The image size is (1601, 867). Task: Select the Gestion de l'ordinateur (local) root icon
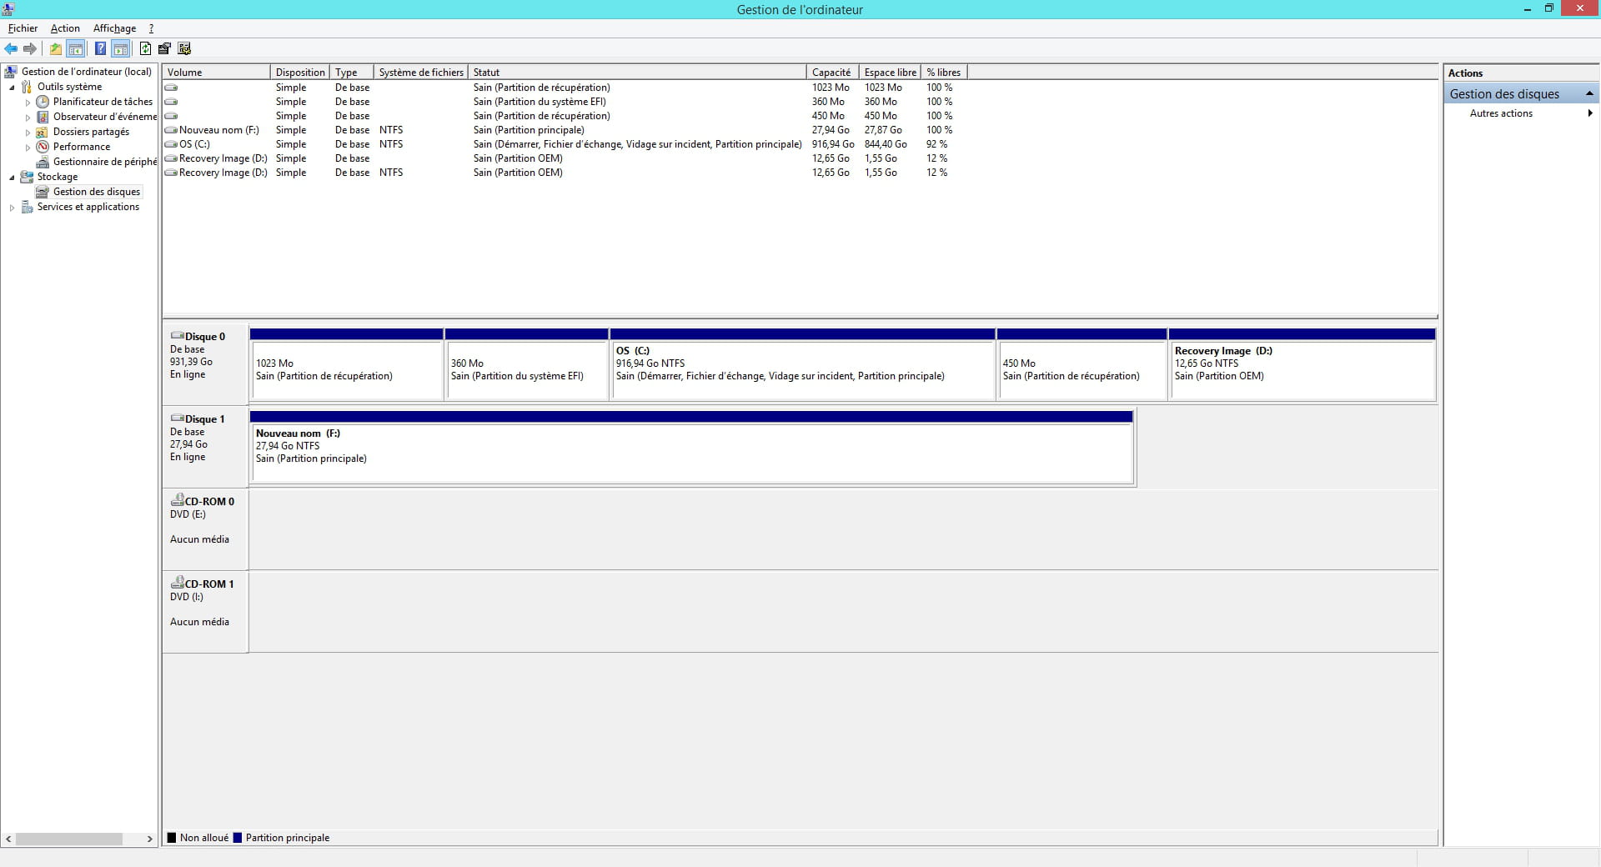pos(11,72)
